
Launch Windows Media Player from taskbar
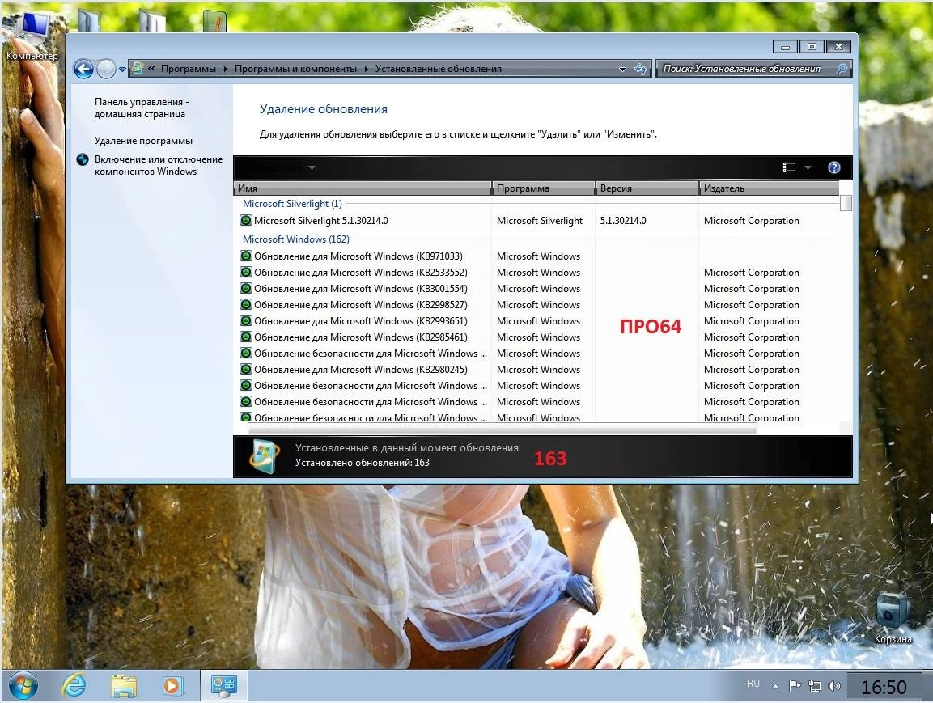pos(172,686)
